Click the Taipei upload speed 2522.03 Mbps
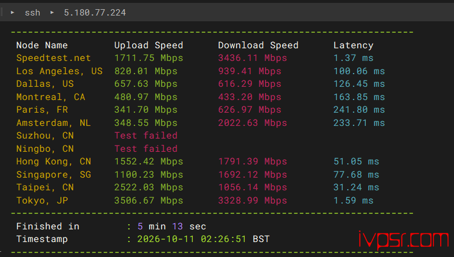Image resolution: width=454 pixels, height=257 pixels. pyautogui.click(x=148, y=187)
